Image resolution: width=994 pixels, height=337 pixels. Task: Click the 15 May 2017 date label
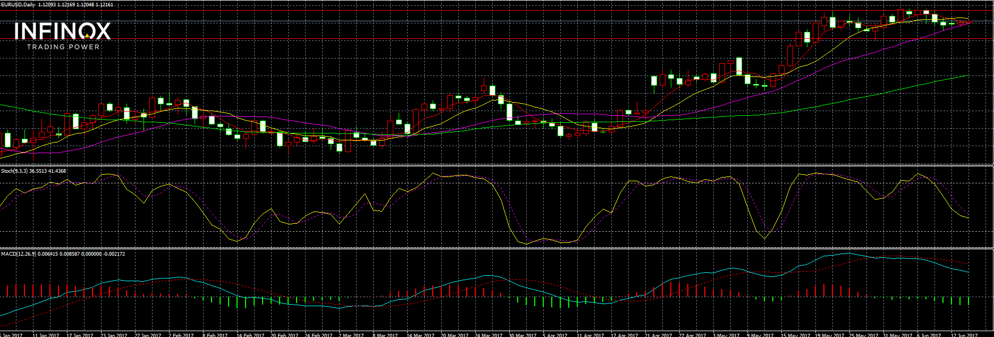click(x=795, y=335)
